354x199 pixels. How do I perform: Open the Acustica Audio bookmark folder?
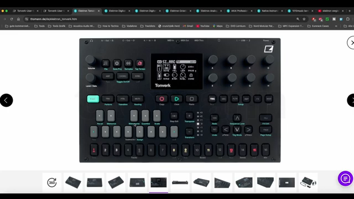click(81, 26)
